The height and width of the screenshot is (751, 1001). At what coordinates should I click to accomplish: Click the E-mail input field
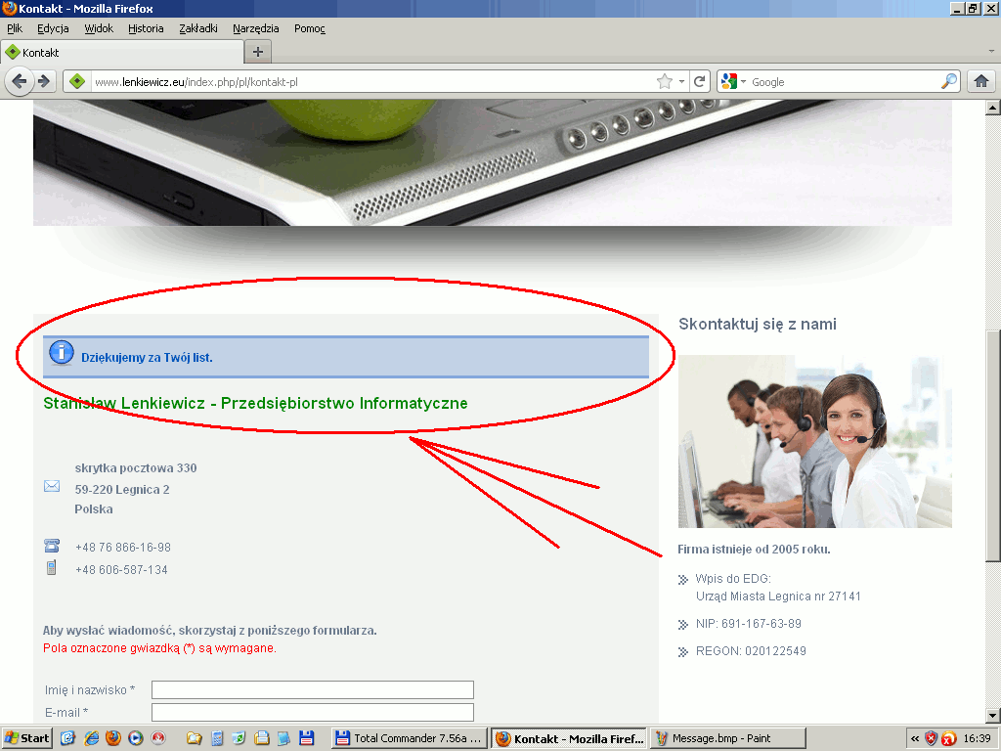[313, 712]
